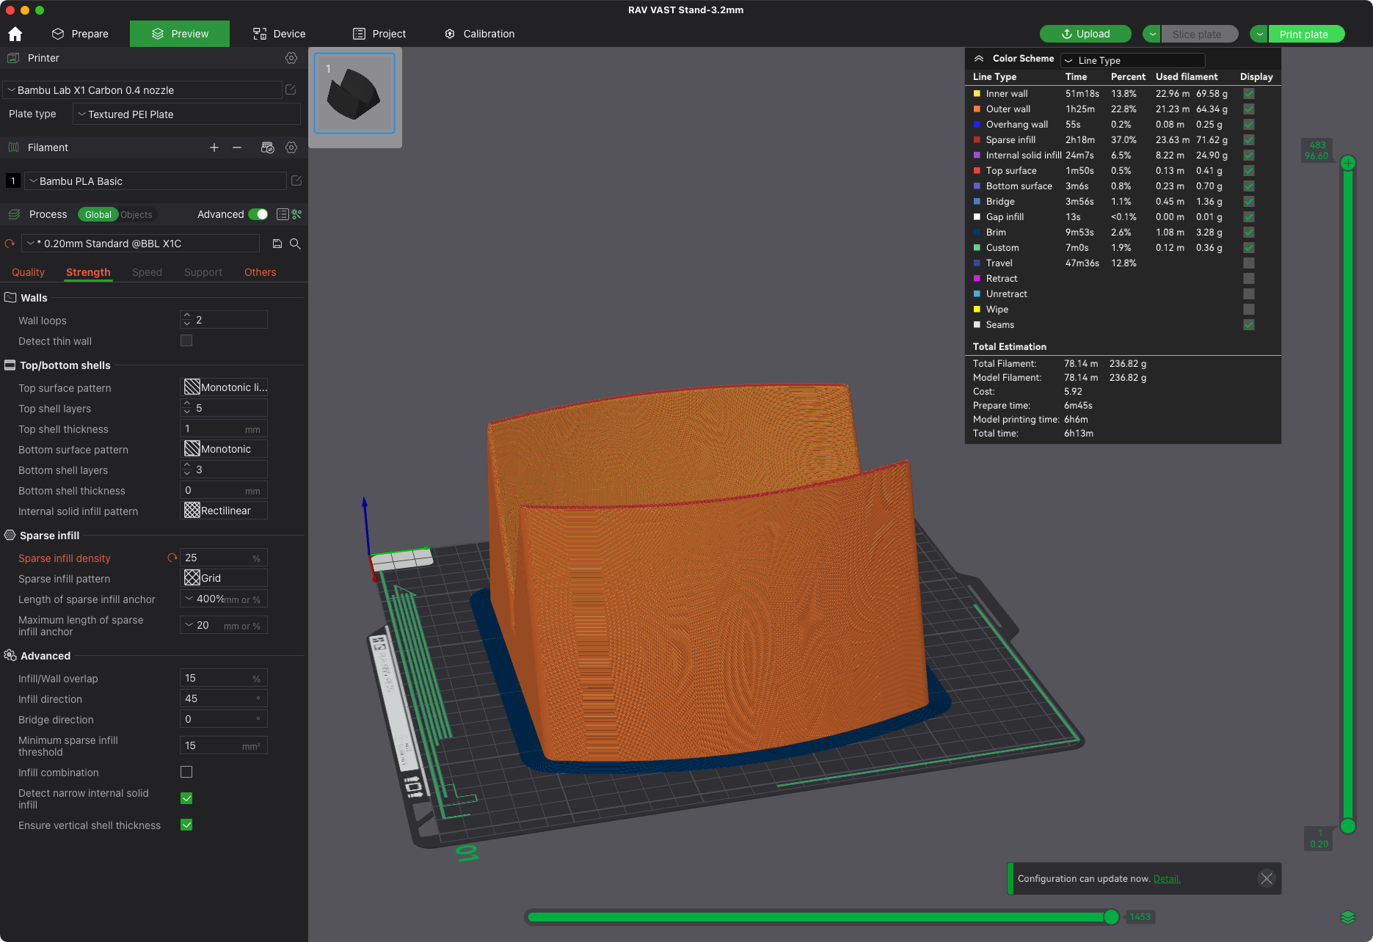Edit the Bambu PLA Basic filament preset

click(296, 180)
